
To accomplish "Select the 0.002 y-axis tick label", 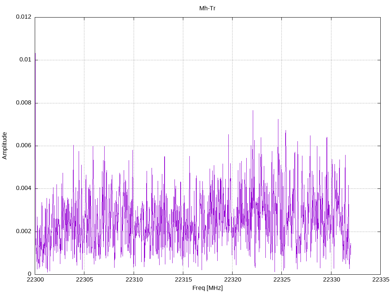I will pyautogui.click(x=23, y=232).
